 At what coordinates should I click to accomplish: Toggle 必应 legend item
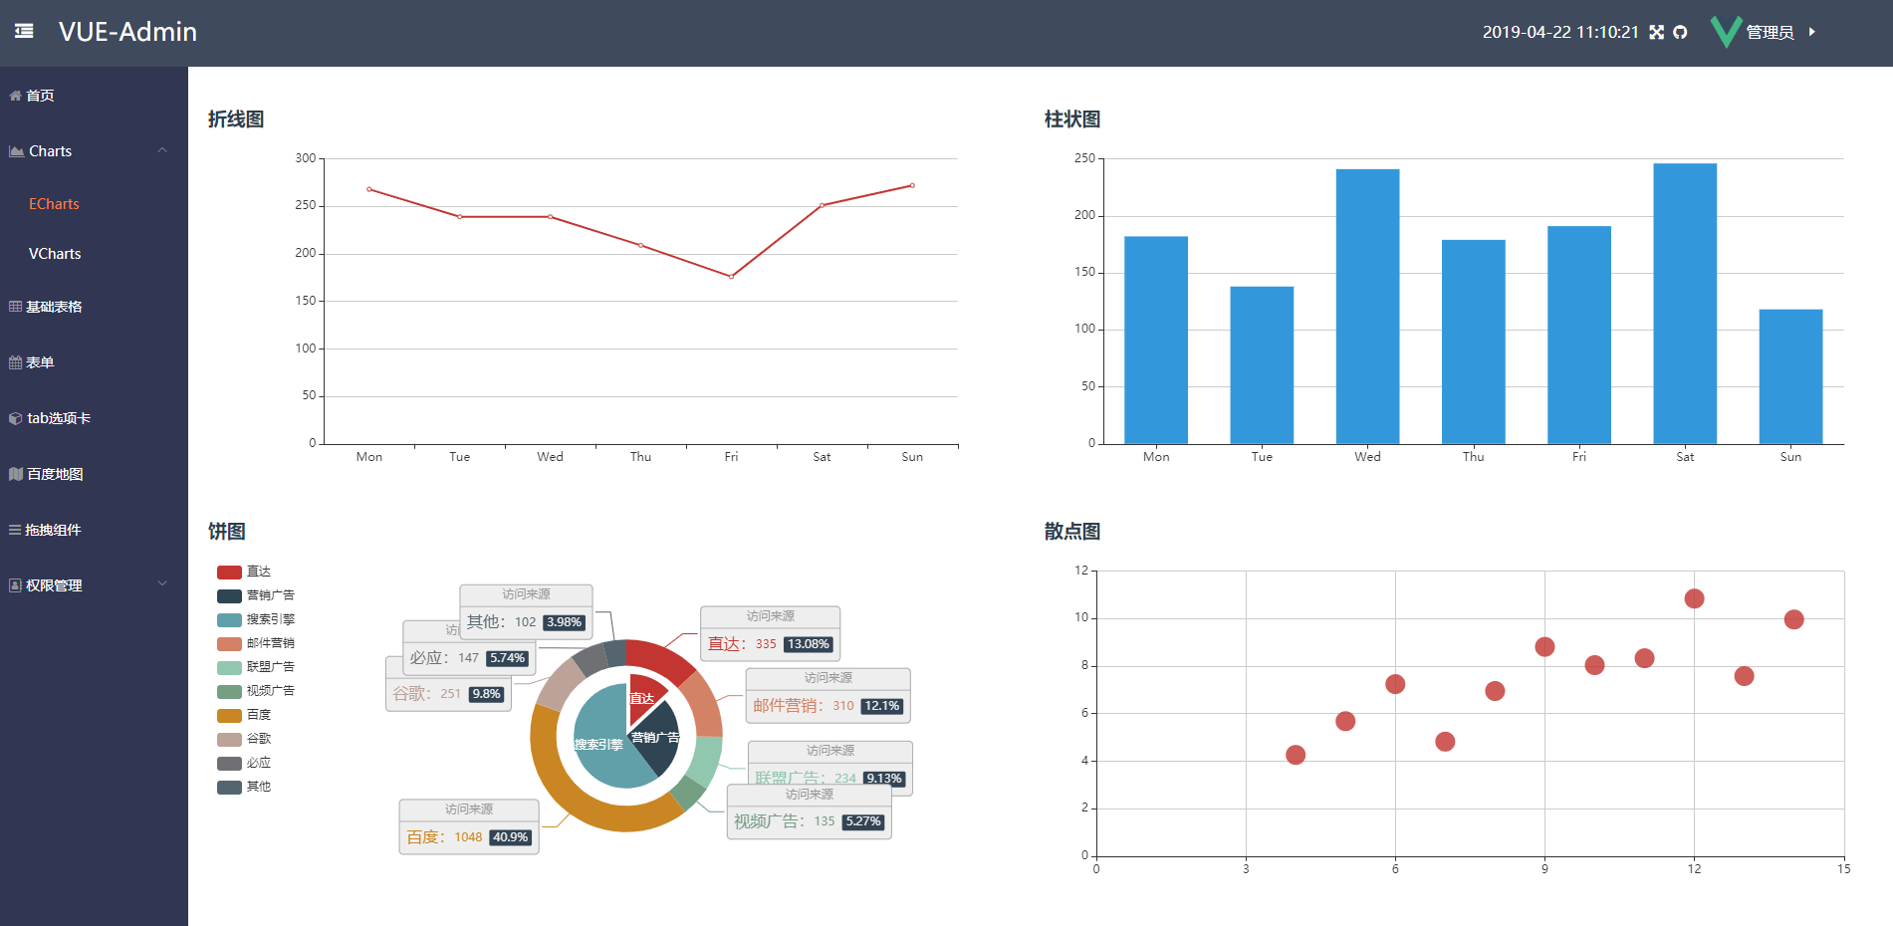[244, 763]
